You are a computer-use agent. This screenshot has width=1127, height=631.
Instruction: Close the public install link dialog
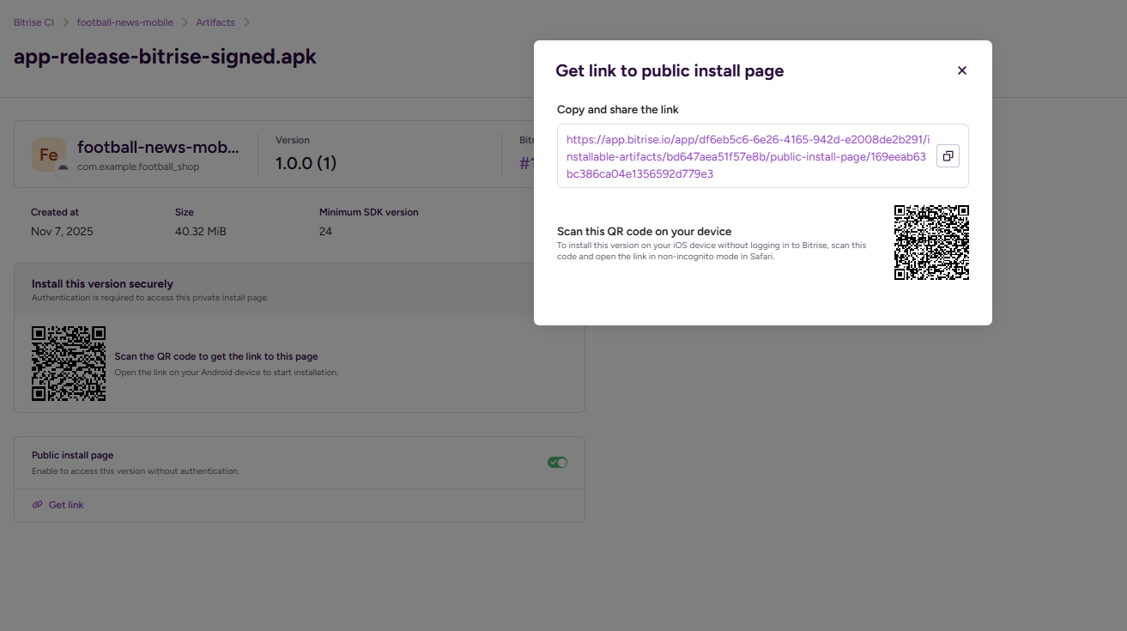point(961,70)
